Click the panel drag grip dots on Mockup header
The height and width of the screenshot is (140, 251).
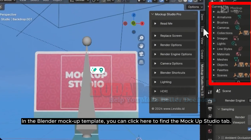pyautogui.click(x=195, y=14)
